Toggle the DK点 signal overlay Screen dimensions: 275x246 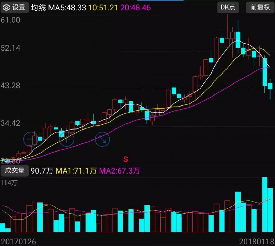[227, 7]
